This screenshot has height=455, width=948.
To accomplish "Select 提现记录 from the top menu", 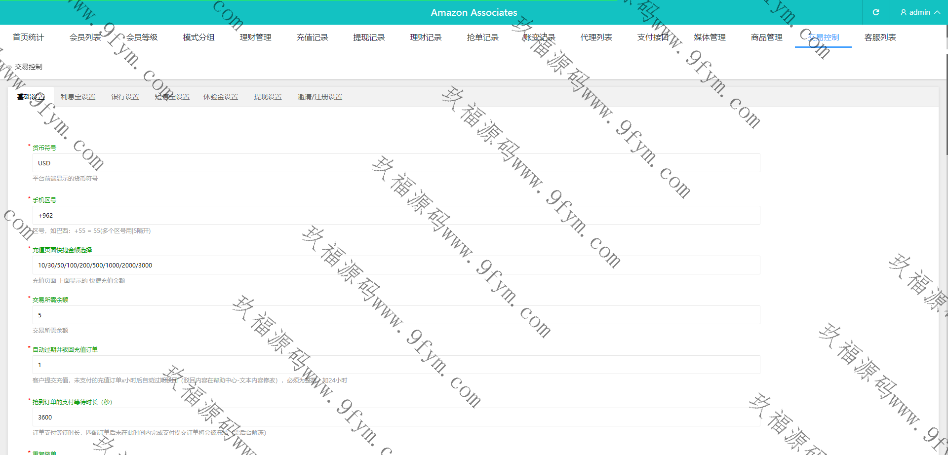I will 369,38.
